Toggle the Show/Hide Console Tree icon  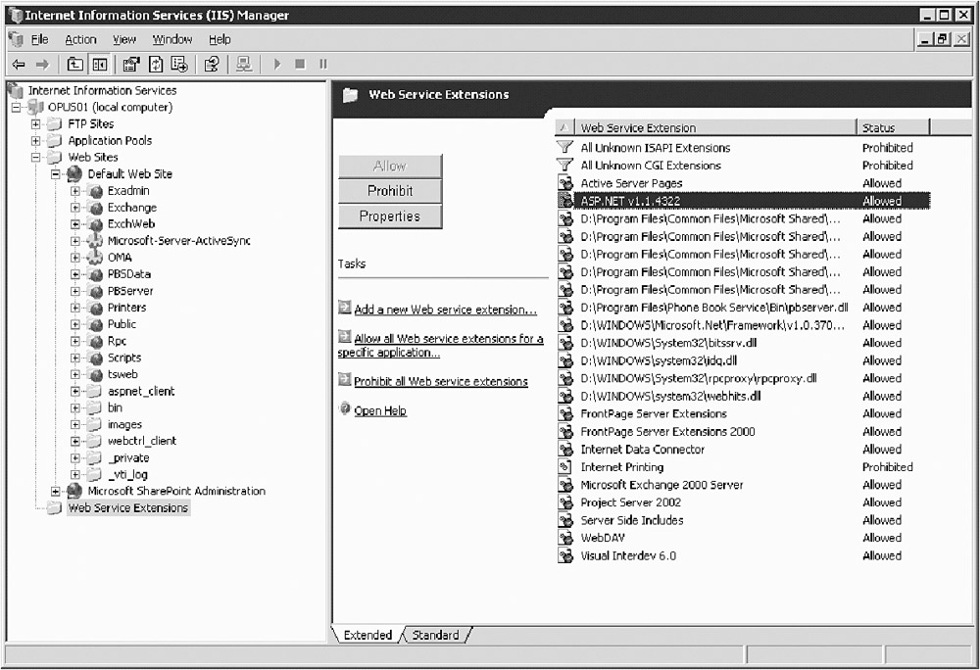pyautogui.click(x=99, y=64)
